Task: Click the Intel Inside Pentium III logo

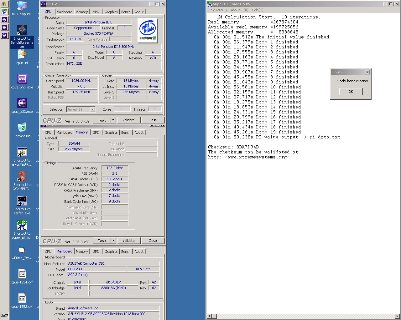Action: coord(148,30)
